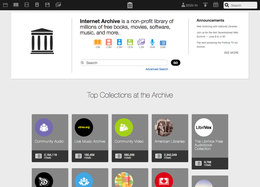260x187 pixels.
Task: Focus the top bar Search field
Action: coord(240,5)
